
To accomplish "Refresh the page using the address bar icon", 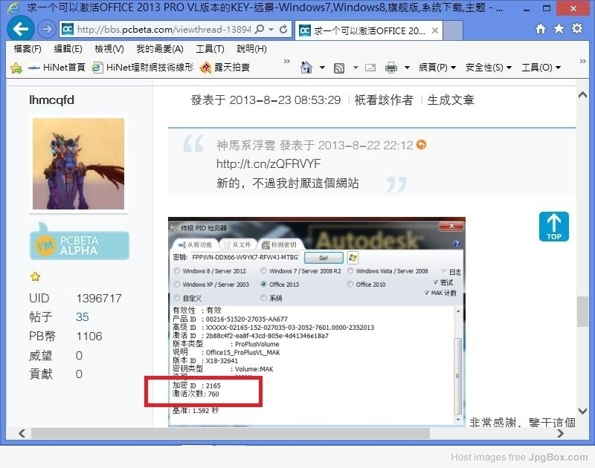I will click(x=284, y=30).
